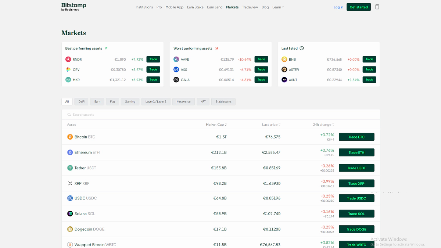Click the Dogecoin icon in asset table
The height and width of the screenshot is (248, 441).
pyautogui.click(x=70, y=229)
